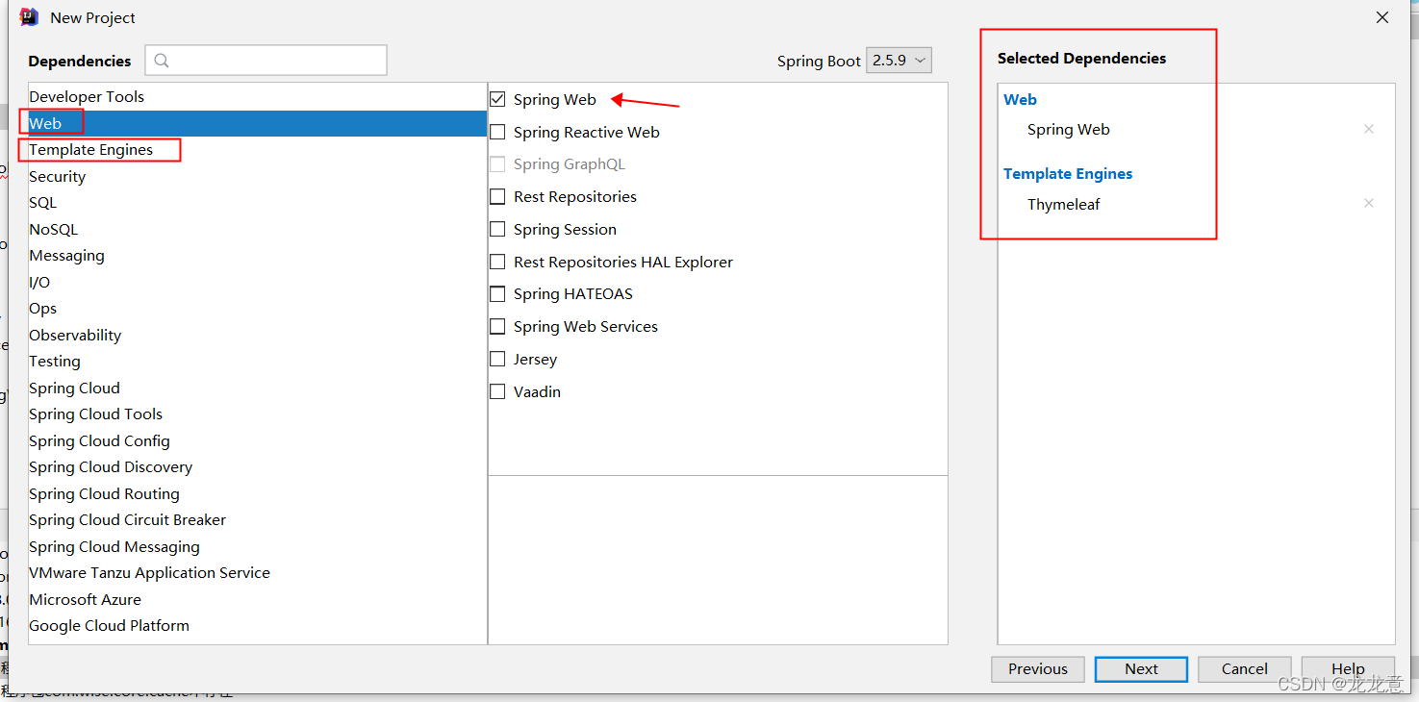The image size is (1419, 702).
Task: Remove Spring Web from selected dependencies
Action: [x=1369, y=129]
